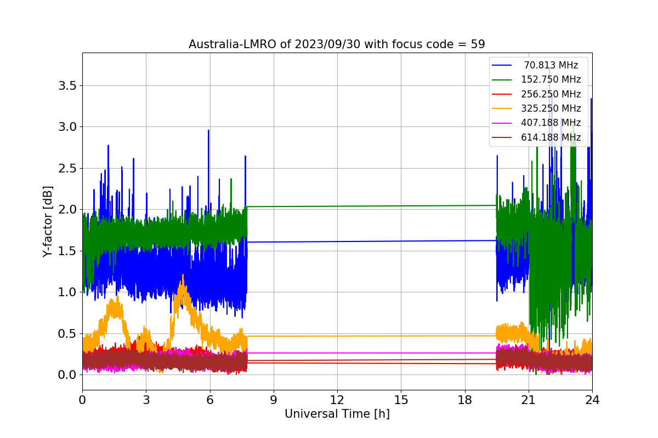Viewport: 658px width, 438px height.
Task: Select the '152.750 MHz' legend label
Action: [x=551, y=79]
